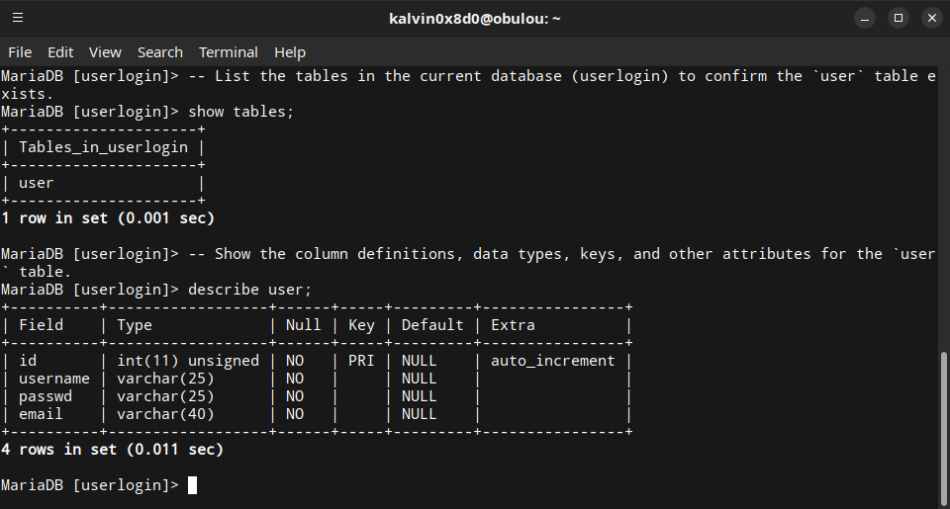Close the terminal window
The image size is (950, 509).
point(931,18)
